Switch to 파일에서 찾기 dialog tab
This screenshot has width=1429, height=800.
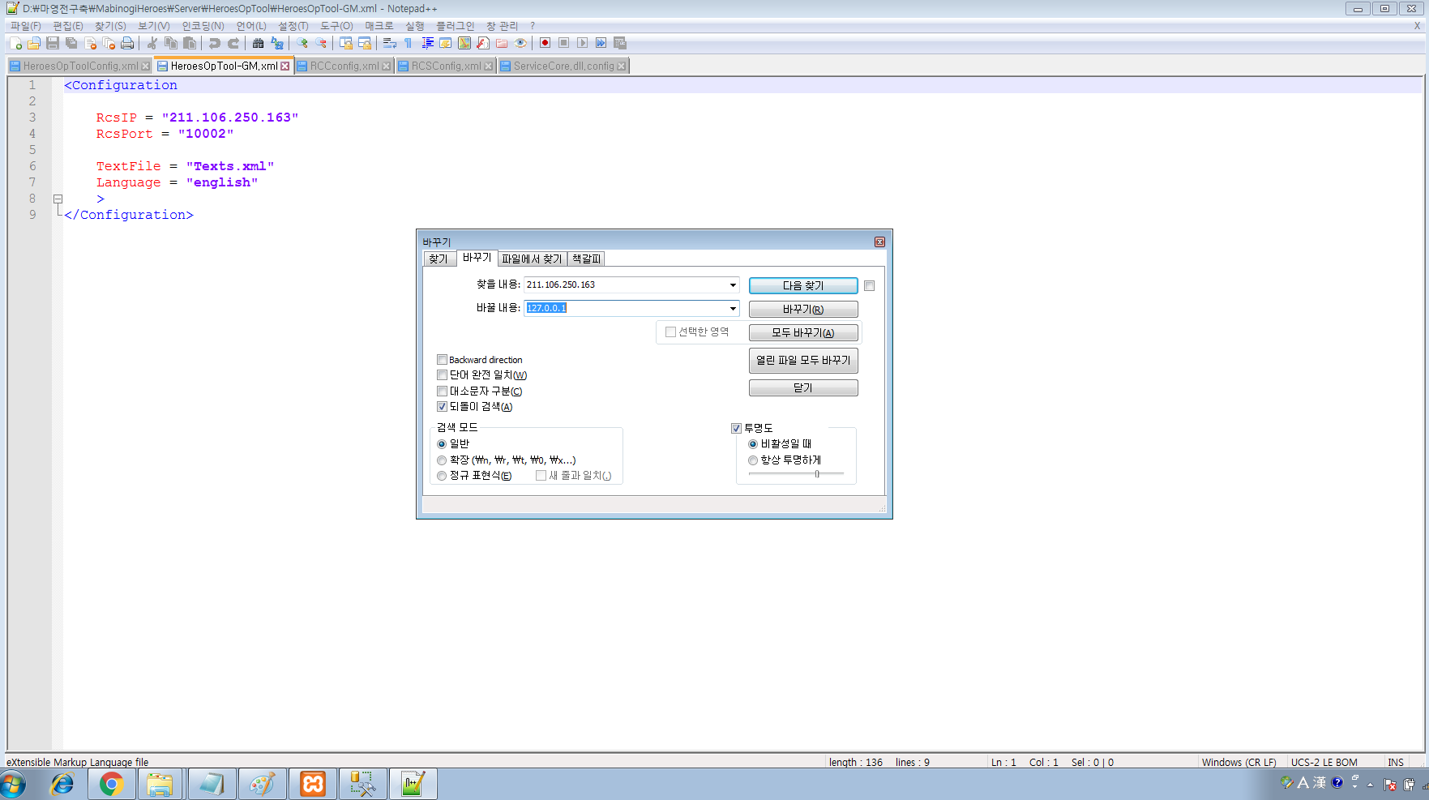531,259
